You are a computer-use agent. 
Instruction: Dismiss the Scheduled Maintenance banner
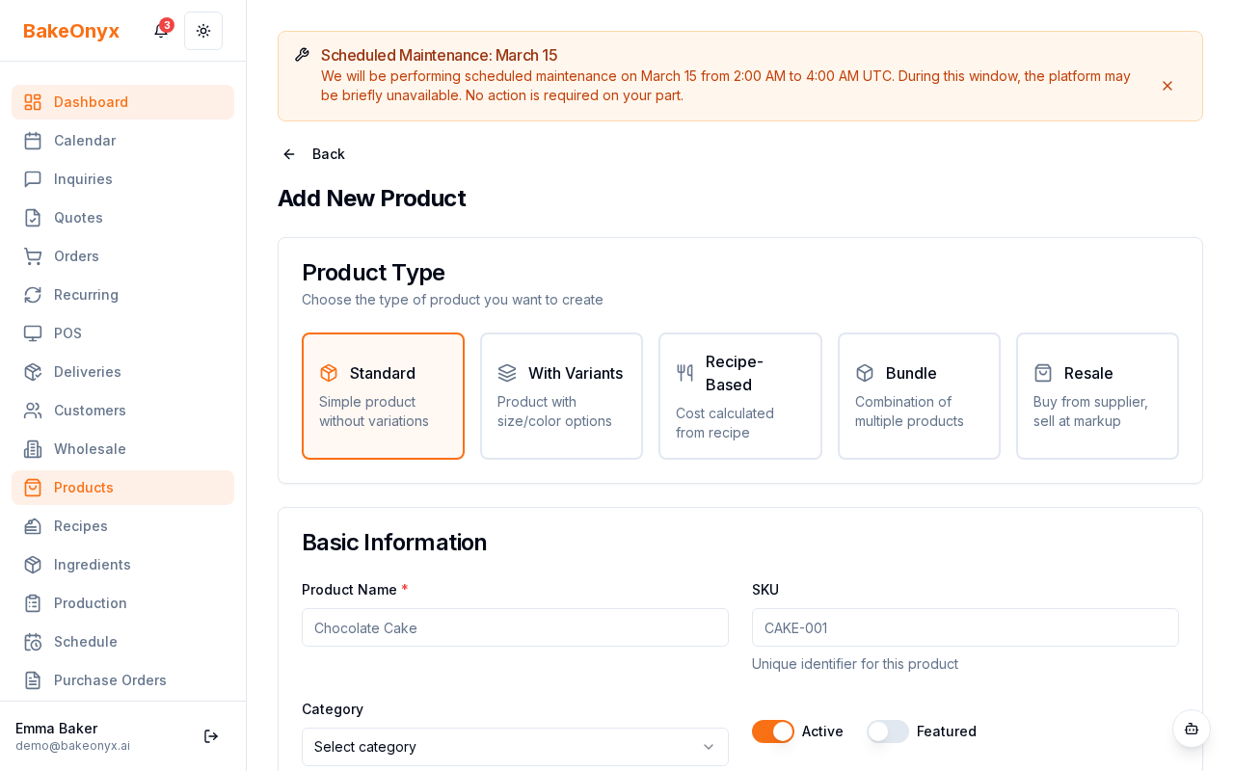[x=1167, y=86]
